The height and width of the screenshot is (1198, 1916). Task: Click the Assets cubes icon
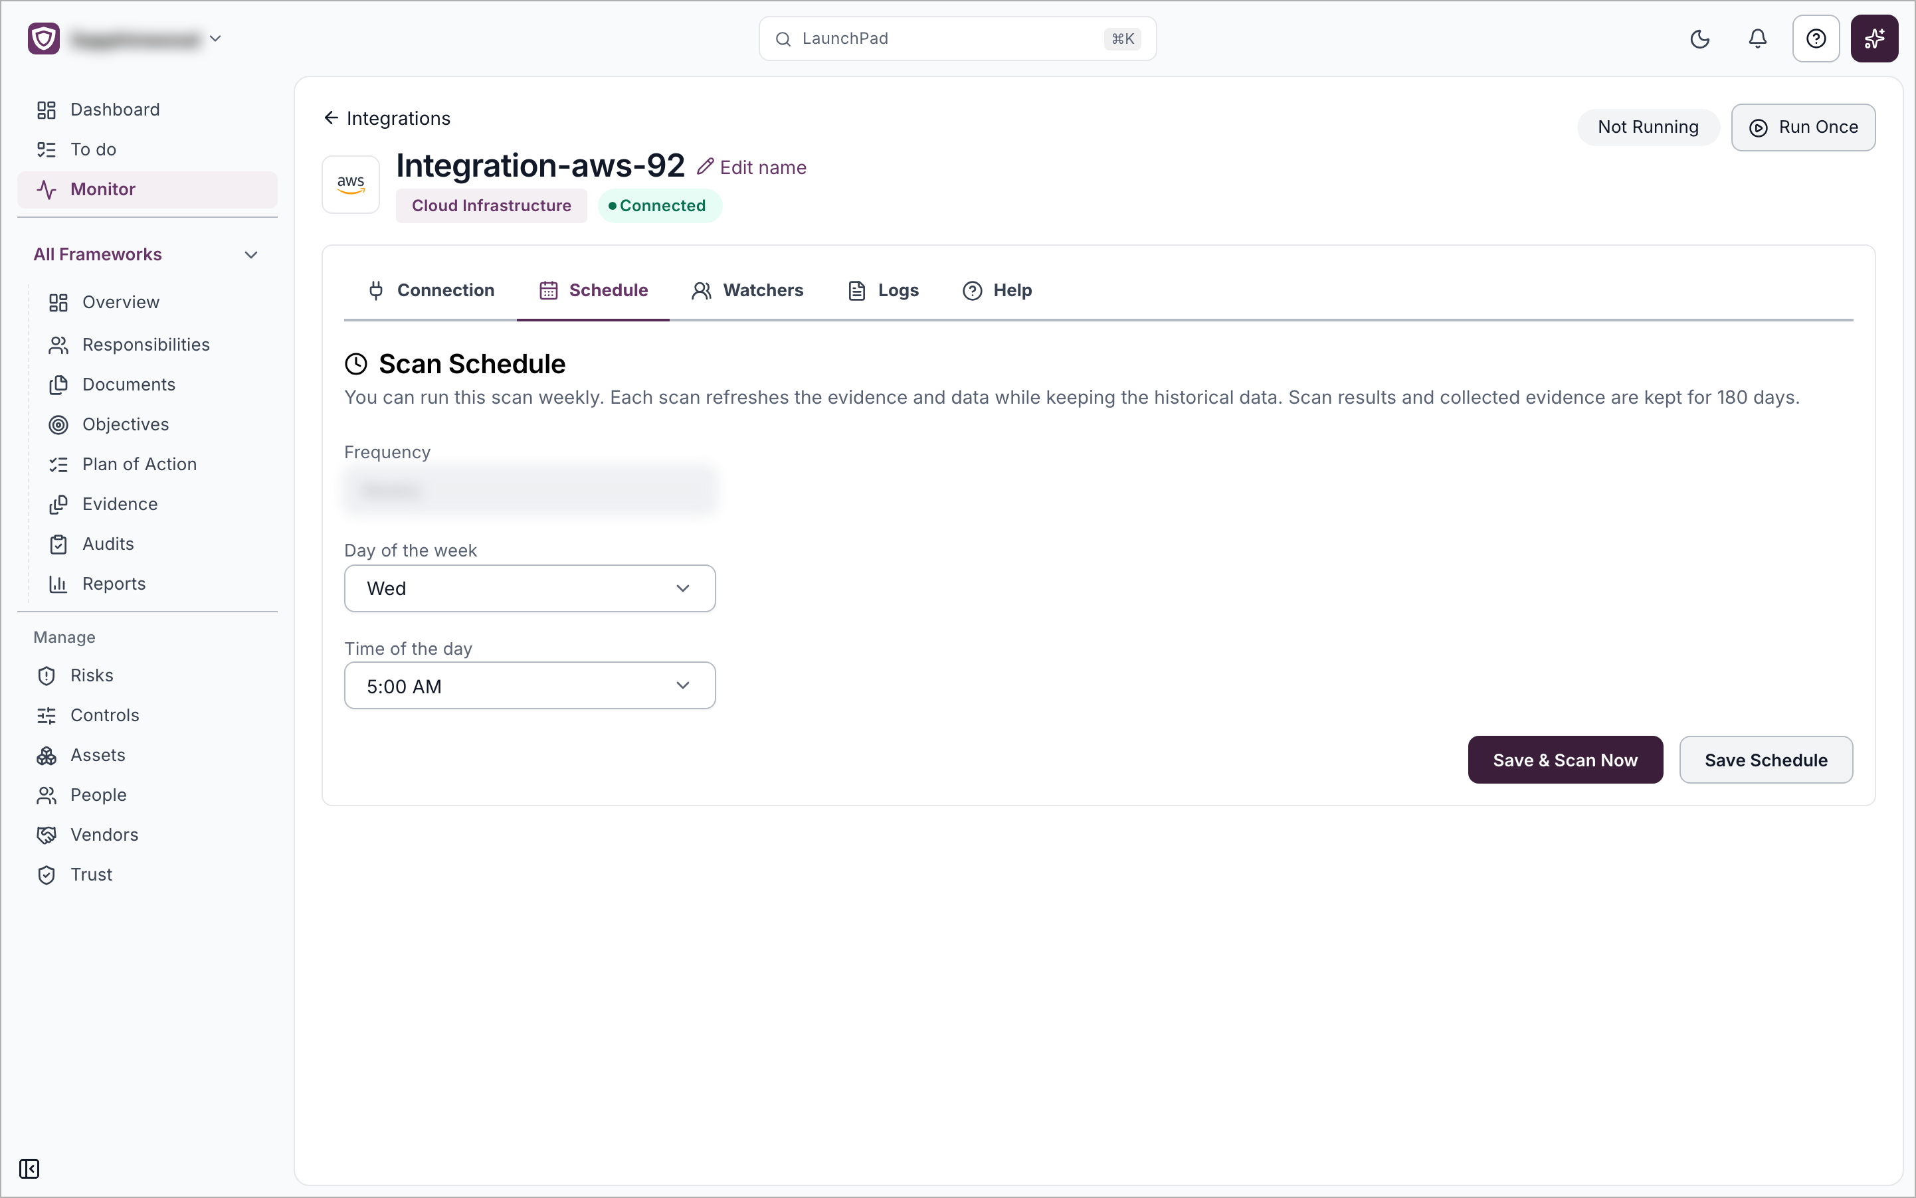point(46,754)
